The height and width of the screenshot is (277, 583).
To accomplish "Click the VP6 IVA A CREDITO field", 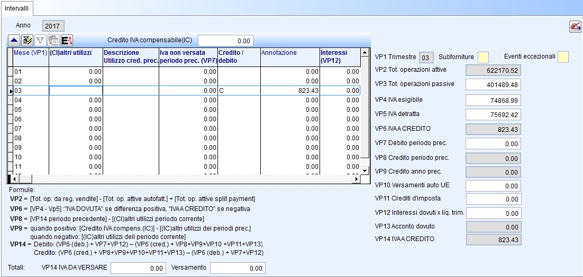I will point(493,129).
